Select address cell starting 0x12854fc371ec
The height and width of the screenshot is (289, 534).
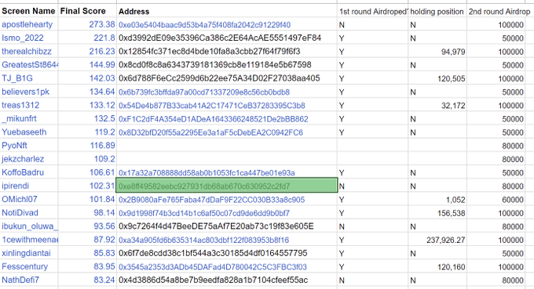point(227,51)
